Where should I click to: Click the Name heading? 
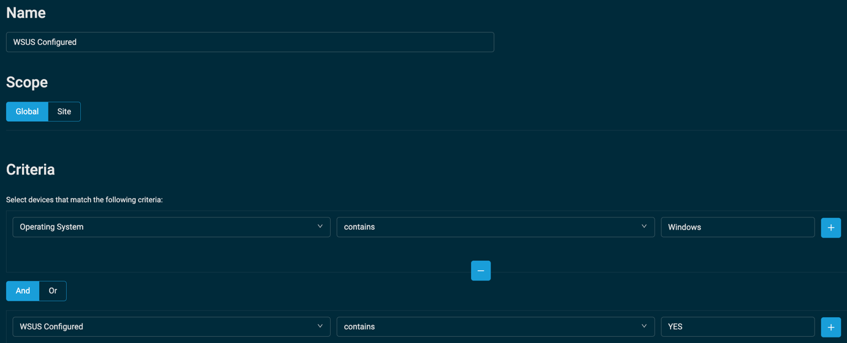pos(26,12)
